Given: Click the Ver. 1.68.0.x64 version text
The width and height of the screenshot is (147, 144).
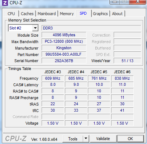Looking at the screenshot, I should pyautogui.click(x=44, y=139).
